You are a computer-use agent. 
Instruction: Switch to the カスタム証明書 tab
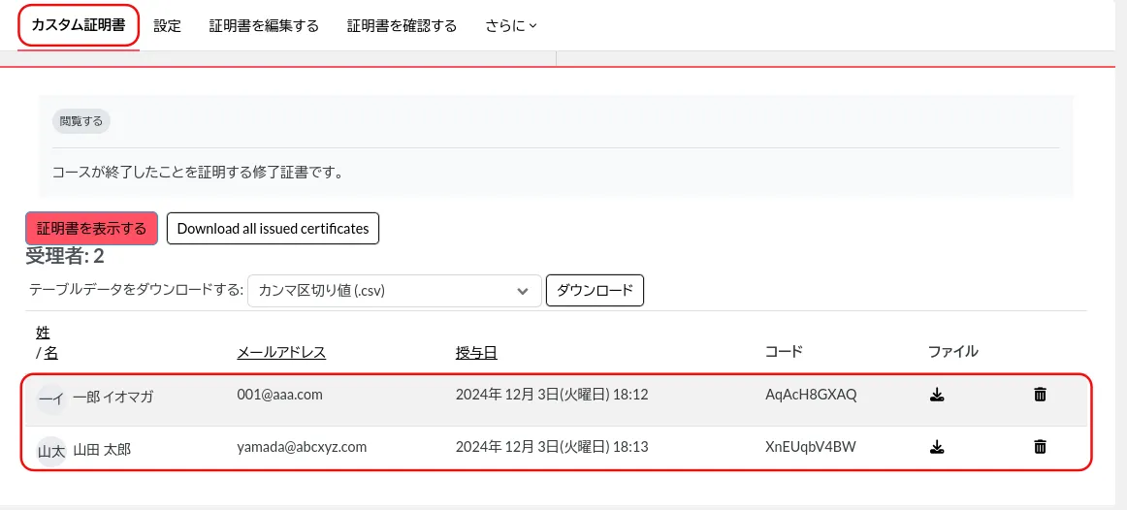79,25
